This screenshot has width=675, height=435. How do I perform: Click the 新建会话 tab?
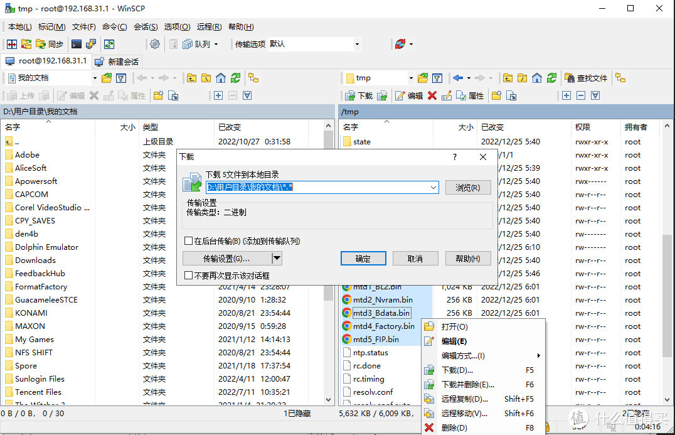point(117,62)
